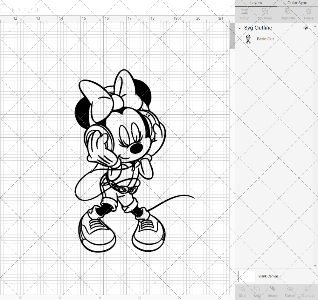Switch to the Layers tab
The height and width of the screenshot is (300, 318).
point(256,3)
